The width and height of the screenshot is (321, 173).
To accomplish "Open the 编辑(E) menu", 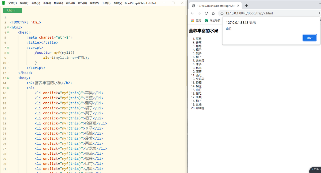I will [x=24, y=3].
